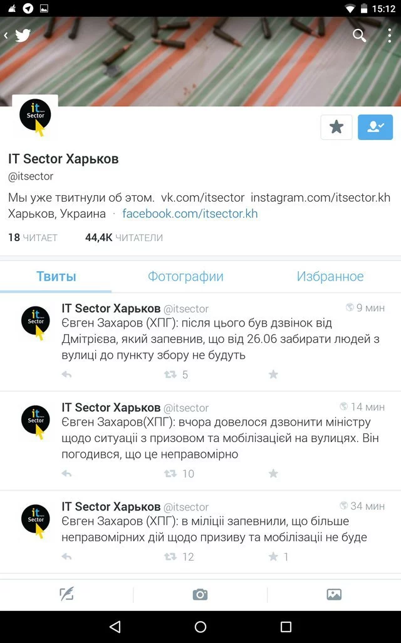The image size is (401, 643).
Task: Compose a new tweet with quill icon
Action: pos(66,594)
